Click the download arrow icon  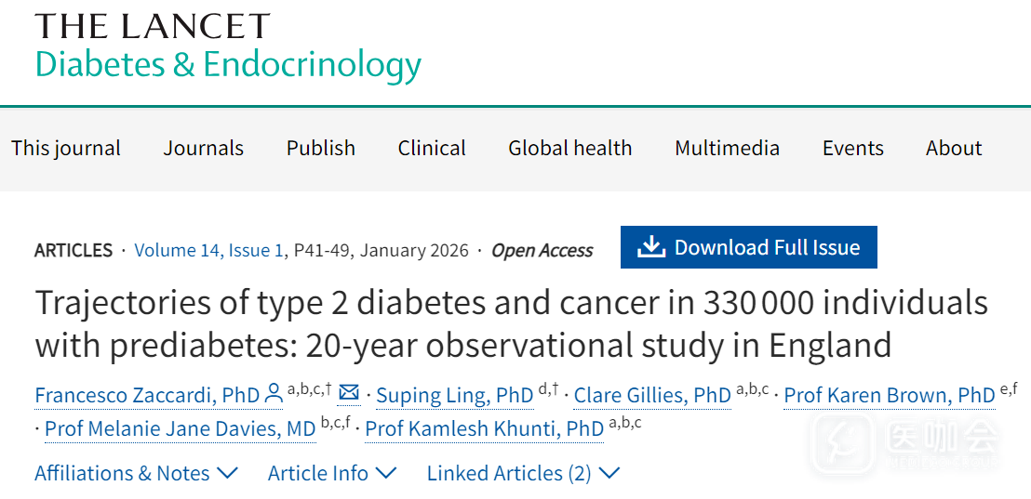(650, 247)
